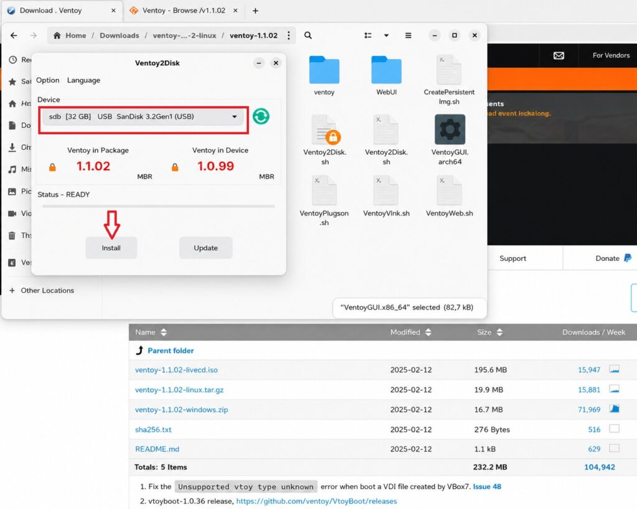This screenshot has width=637, height=509.
Task: Select the VentoyPlugson.sh file
Action: 324,201
